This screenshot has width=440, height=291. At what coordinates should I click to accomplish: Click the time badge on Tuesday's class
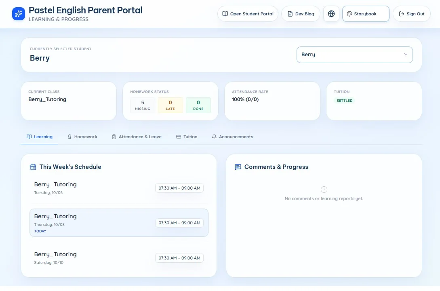tap(179, 188)
